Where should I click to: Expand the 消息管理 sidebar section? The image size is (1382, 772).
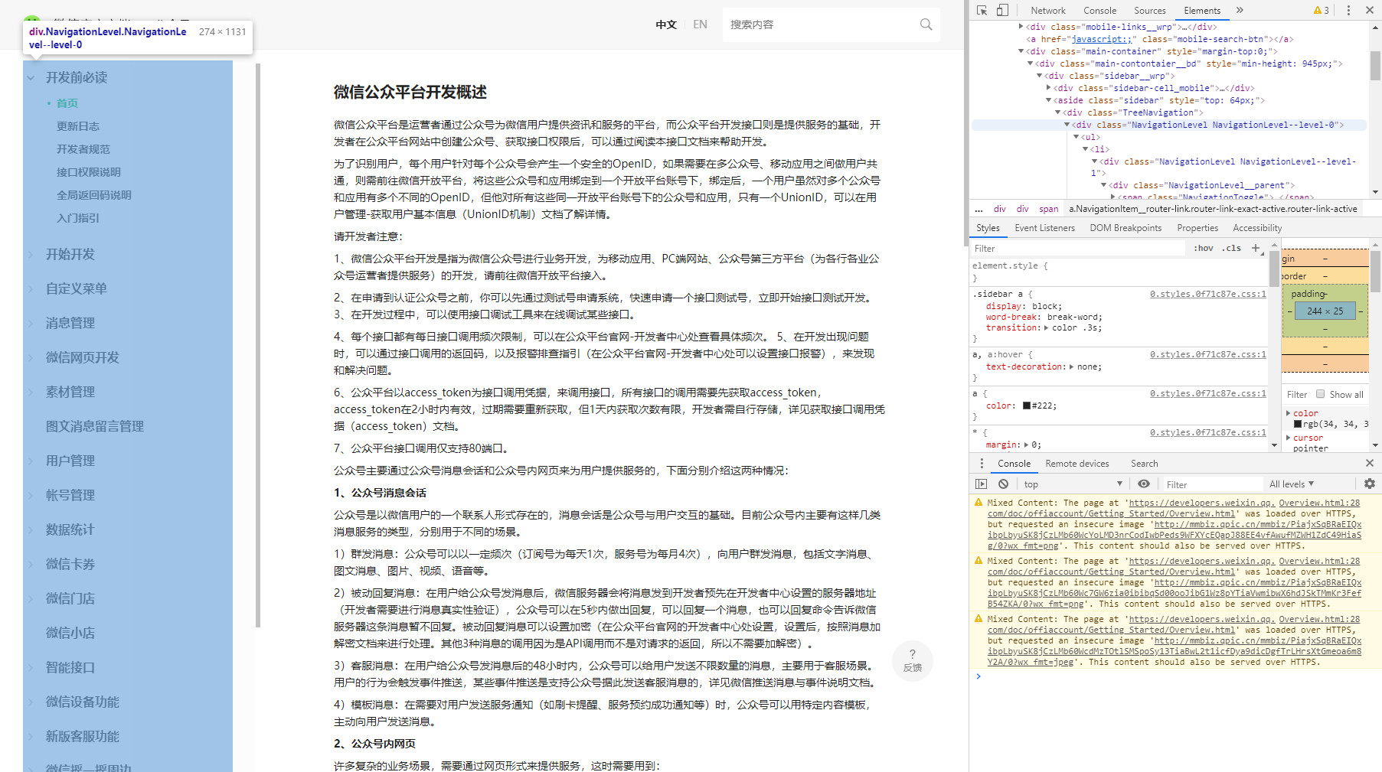[31, 323]
